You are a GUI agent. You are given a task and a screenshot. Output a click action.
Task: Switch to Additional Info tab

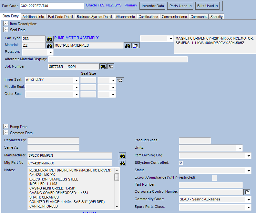[x=33, y=17]
